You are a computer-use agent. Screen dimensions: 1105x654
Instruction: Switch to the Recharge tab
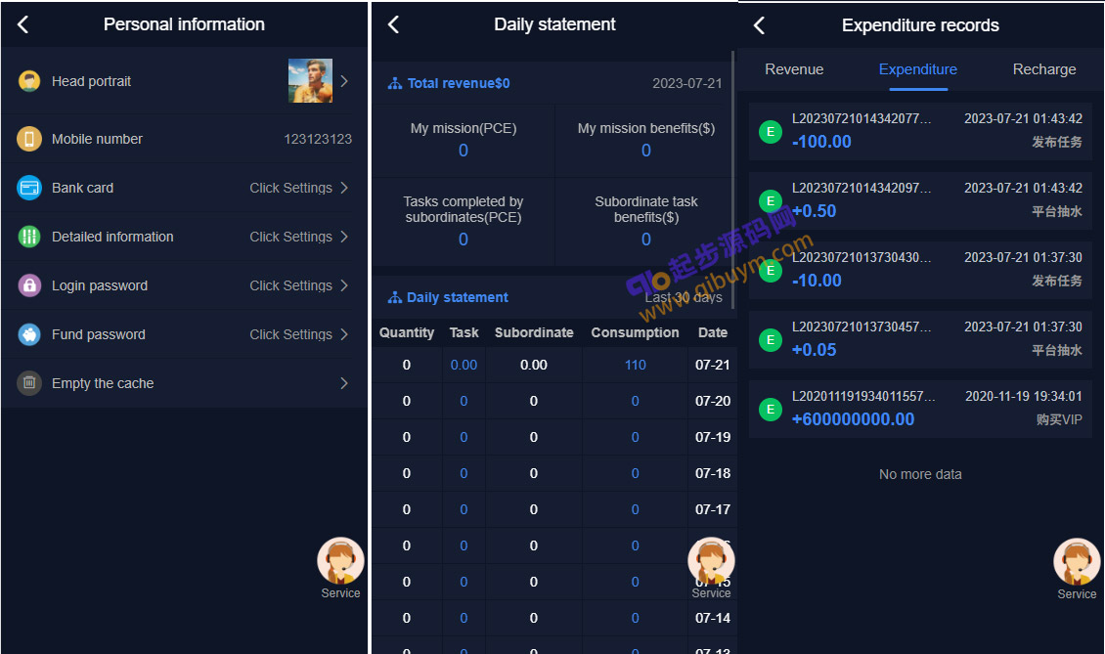point(1044,69)
